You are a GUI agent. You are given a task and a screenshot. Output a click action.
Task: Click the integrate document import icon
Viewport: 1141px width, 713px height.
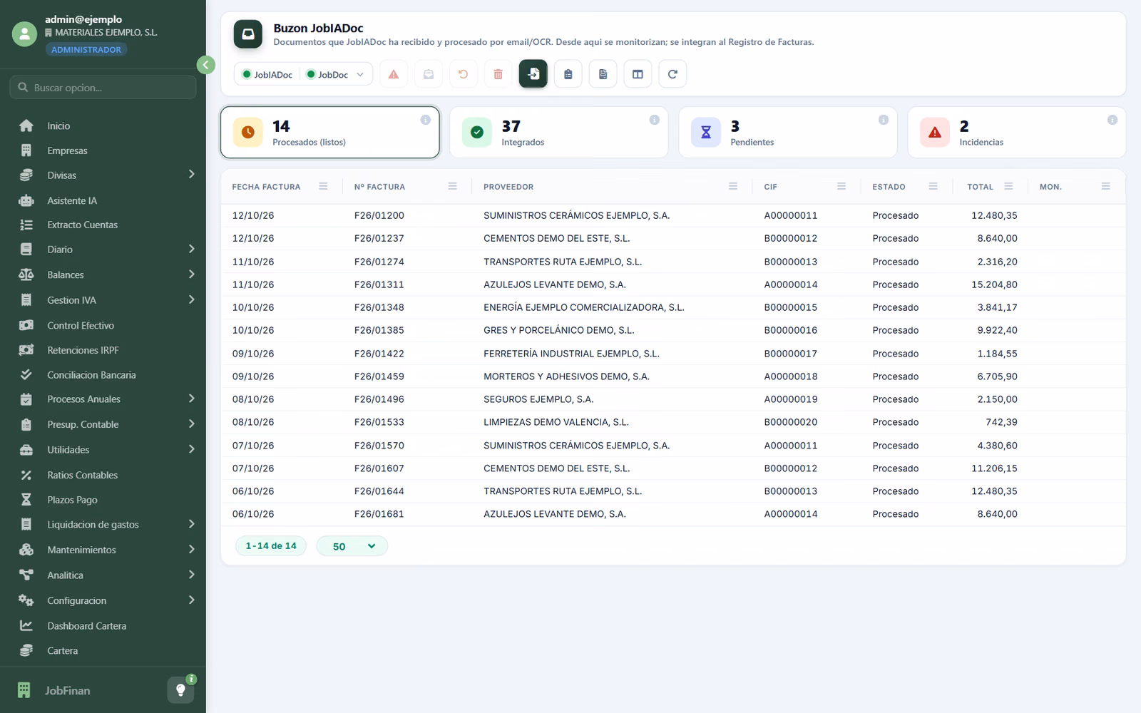(533, 74)
